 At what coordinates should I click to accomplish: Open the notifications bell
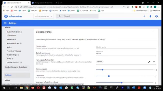click(150, 16)
